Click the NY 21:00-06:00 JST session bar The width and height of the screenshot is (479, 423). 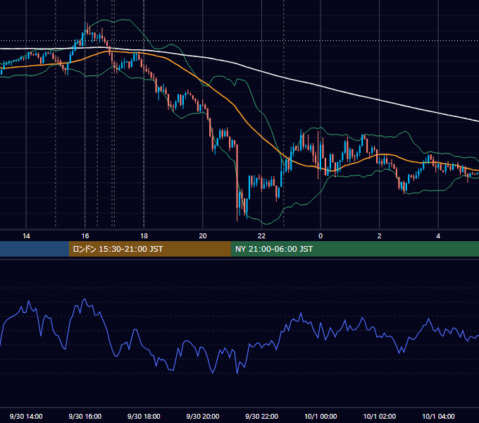click(x=354, y=249)
